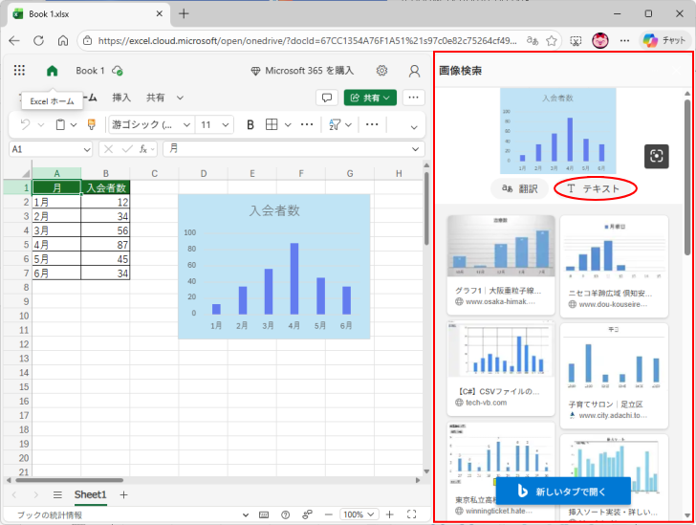This screenshot has height=525, width=696.
Task: Open the app launcher grid icon
Action: tap(19, 71)
